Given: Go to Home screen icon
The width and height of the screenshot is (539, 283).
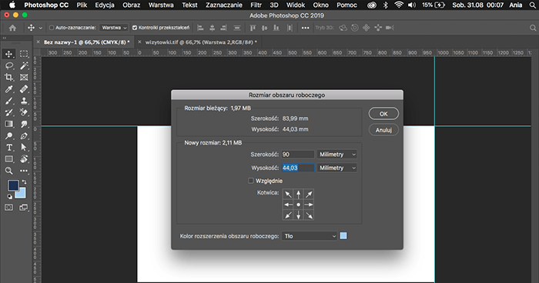Looking at the screenshot, I should (12, 28).
